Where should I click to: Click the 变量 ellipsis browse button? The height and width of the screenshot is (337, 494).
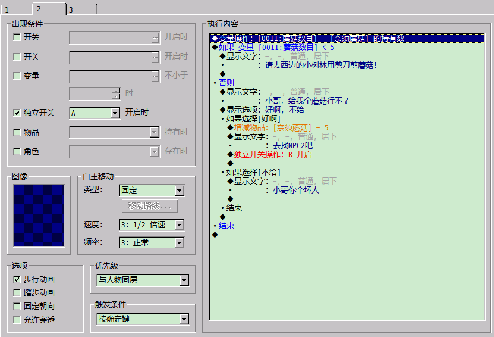[155, 76]
